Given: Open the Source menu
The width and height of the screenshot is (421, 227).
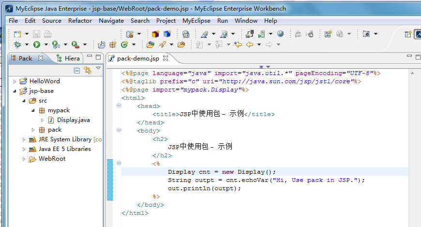Looking at the screenshot, I should point(52,21).
